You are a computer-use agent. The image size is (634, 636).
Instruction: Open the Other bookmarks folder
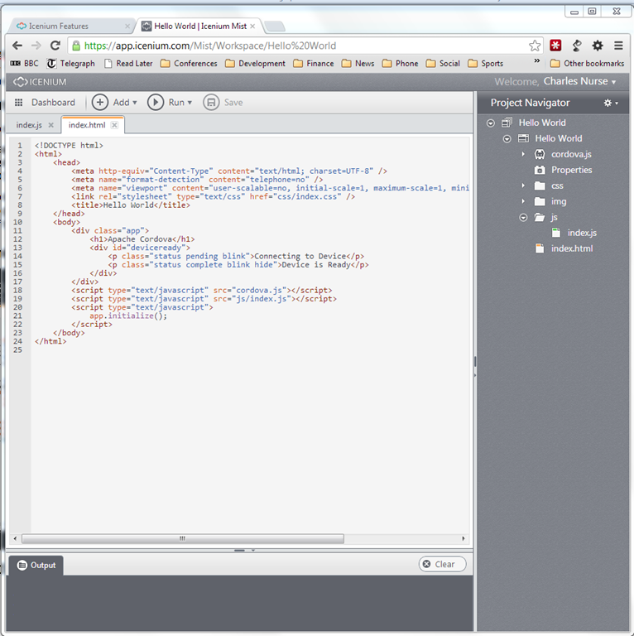click(x=587, y=63)
